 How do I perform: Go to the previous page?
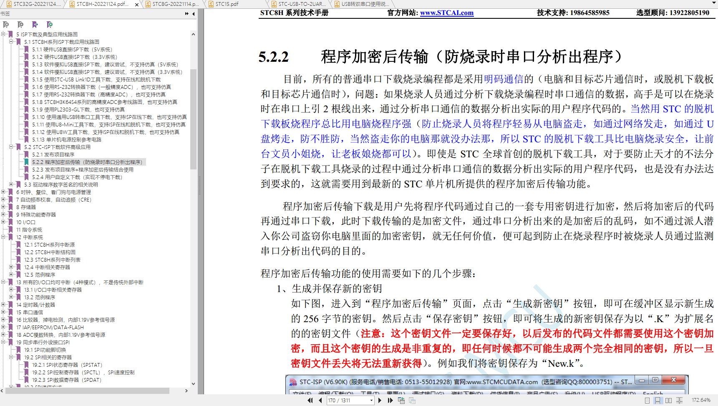pos(320,400)
